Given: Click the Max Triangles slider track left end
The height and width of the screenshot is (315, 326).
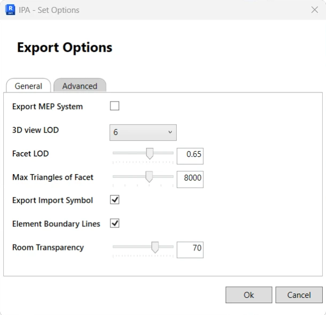Looking at the screenshot, I should coord(114,176).
